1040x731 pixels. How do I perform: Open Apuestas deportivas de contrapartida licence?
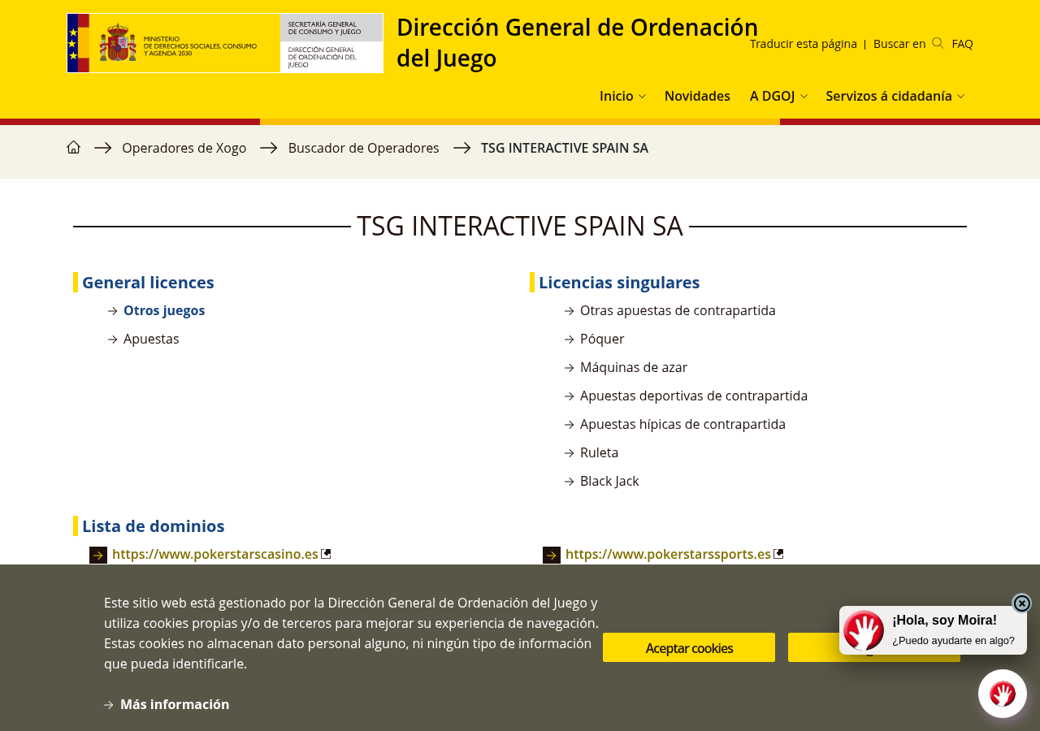coord(694,396)
